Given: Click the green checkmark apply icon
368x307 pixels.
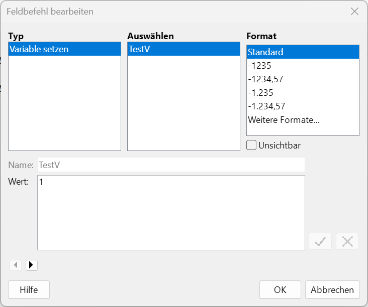Looking at the screenshot, I should pos(320,241).
